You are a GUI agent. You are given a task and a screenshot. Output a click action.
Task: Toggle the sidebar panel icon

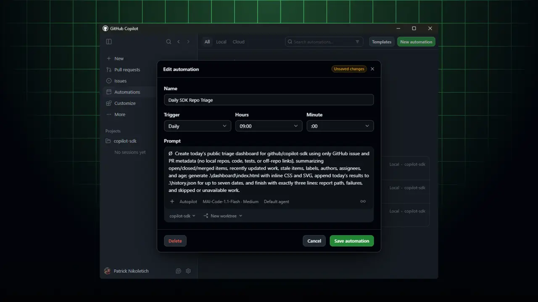point(109,42)
